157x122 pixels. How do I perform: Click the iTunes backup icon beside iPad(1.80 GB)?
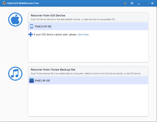(31, 81)
